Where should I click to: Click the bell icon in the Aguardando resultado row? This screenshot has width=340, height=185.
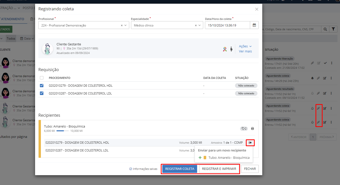pos(312,93)
